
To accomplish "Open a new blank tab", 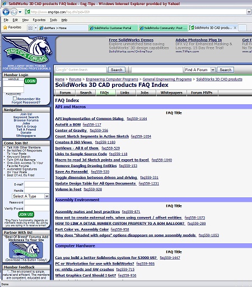I will point(242,28).
